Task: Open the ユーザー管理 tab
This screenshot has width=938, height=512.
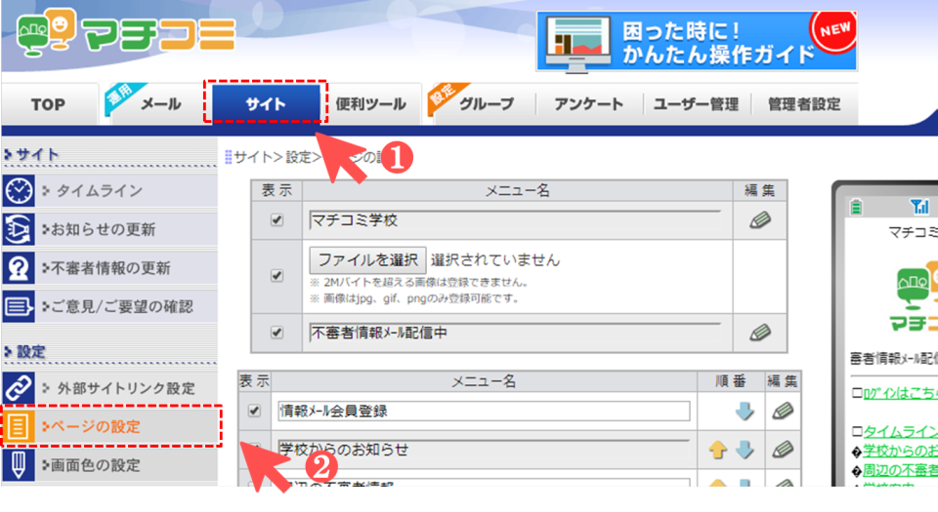Action: coord(697,104)
